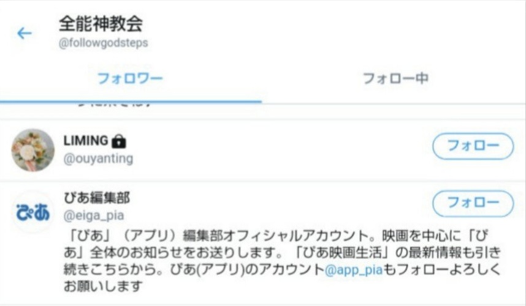Open the @app_pia mention link
This screenshot has width=526, height=306.
click(x=354, y=270)
